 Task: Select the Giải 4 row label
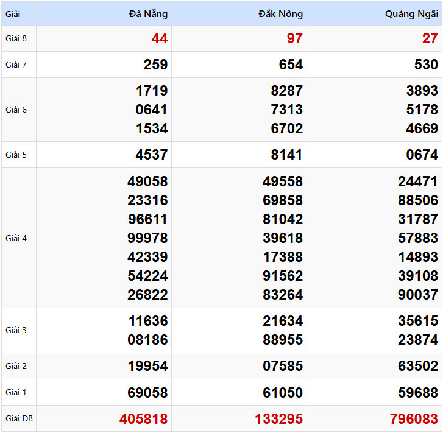(x=16, y=238)
